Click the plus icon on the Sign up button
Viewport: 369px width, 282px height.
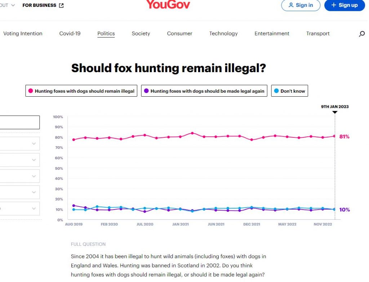[334, 5]
